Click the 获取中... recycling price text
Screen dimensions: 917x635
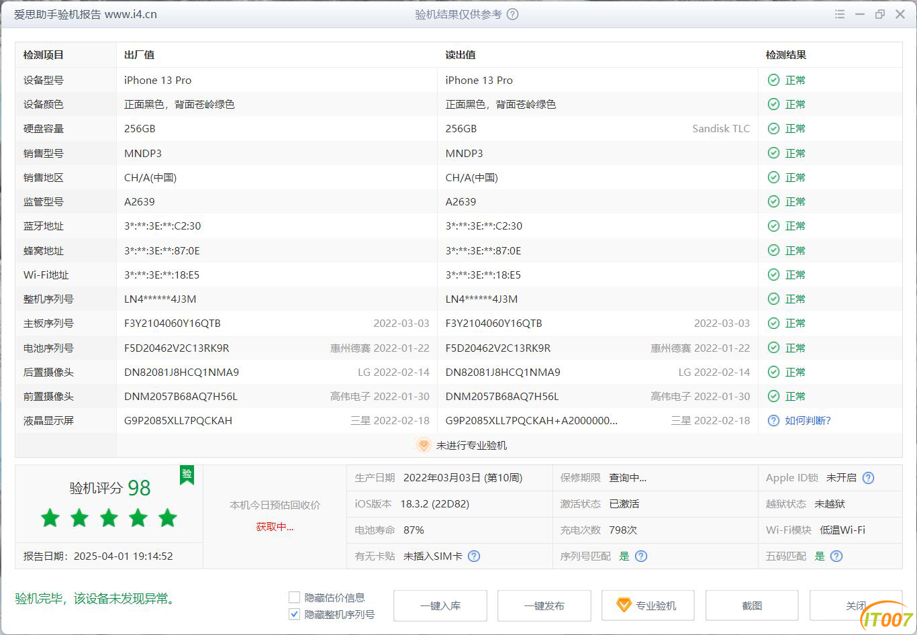(x=275, y=527)
